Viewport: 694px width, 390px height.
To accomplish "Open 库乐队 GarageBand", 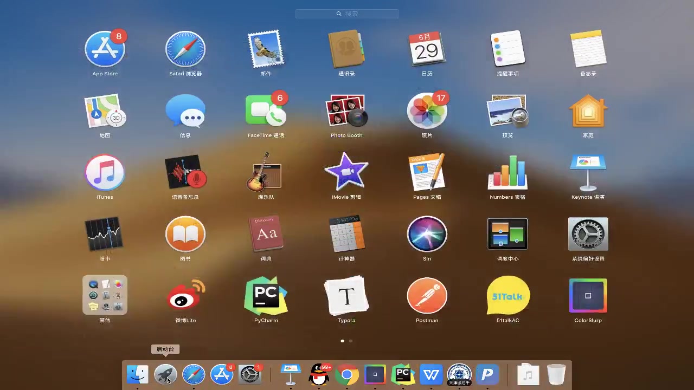I will coord(266,173).
